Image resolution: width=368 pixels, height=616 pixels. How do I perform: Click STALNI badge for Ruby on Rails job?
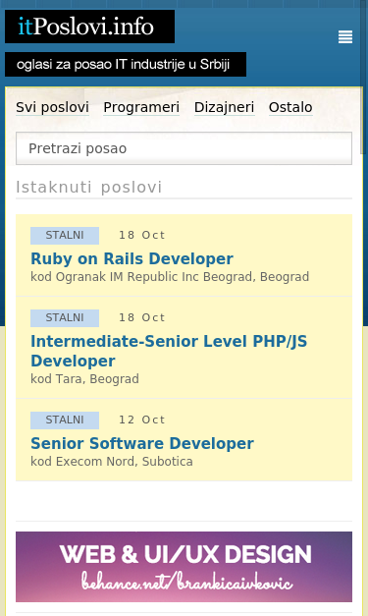pyautogui.click(x=65, y=236)
